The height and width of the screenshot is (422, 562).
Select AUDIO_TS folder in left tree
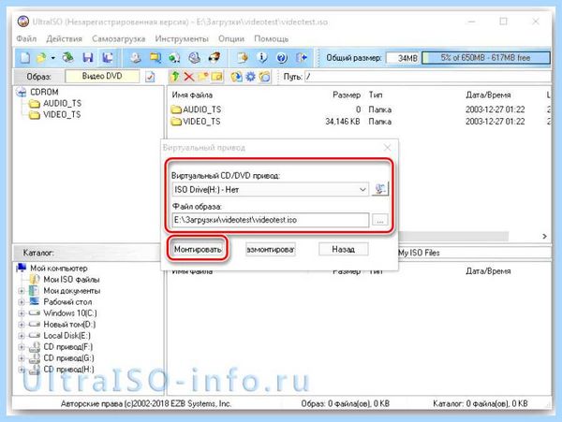(62, 103)
